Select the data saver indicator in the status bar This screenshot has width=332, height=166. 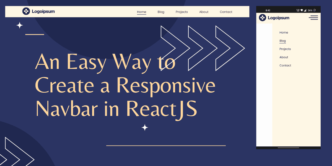point(298,10)
